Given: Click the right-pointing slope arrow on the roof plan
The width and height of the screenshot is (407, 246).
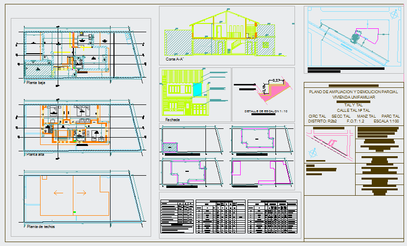Looking at the screenshot, I should click(x=82, y=193).
